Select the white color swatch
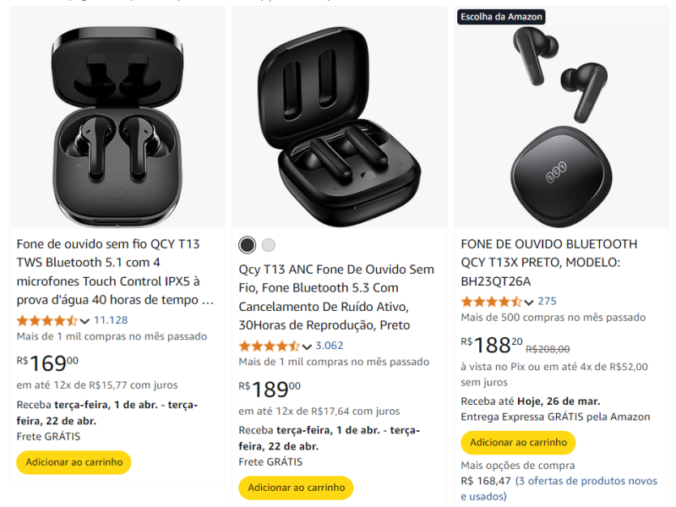676x507 pixels. click(x=269, y=245)
